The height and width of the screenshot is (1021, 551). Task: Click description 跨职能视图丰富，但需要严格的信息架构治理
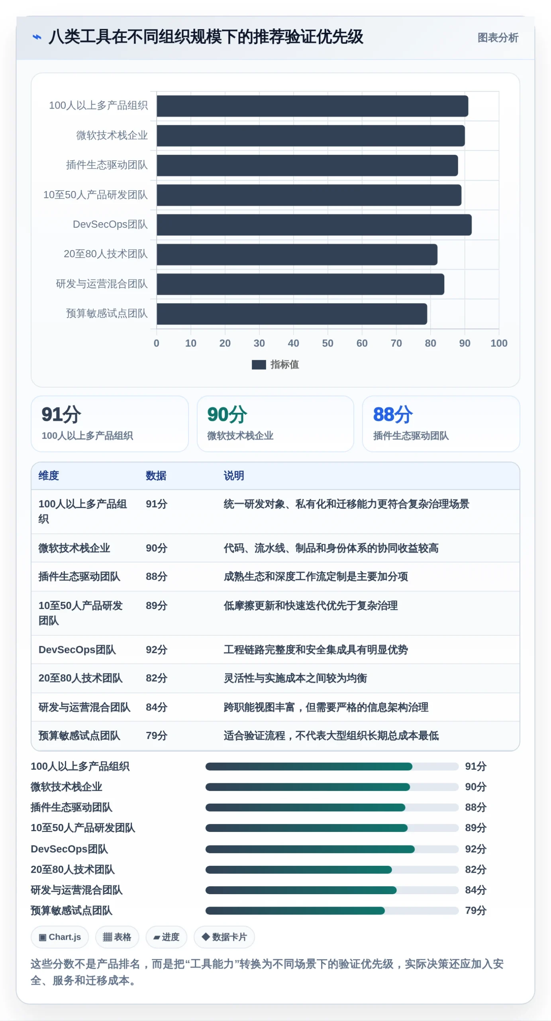[326, 707]
